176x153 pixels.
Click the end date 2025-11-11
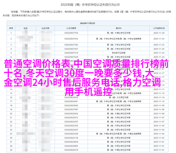pos(159,89)
